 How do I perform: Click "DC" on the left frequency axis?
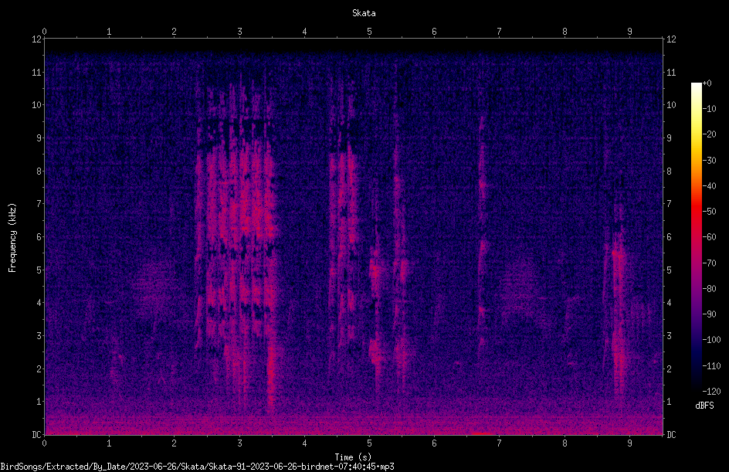click(36, 435)
